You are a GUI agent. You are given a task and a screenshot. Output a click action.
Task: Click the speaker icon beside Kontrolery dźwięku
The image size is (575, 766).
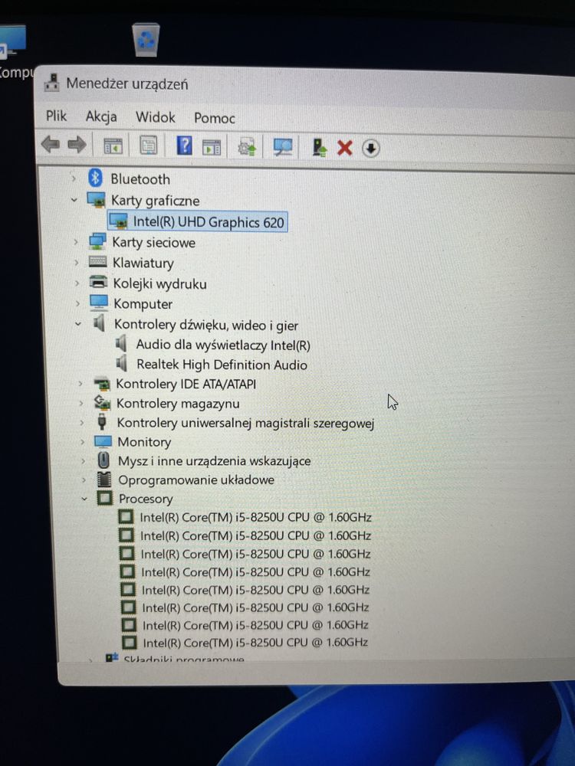tap(99, 323)
